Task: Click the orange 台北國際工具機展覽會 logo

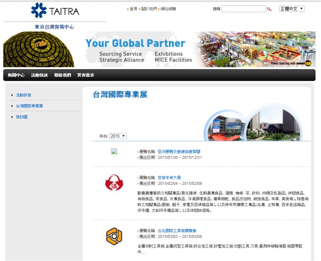Action: click(114, 235)
